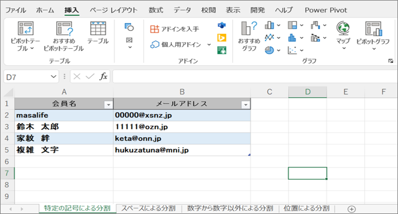The height and width of the screenshot is (214, 398).
Task: Insert a hierarchy treemap chart
Action: [x=292, y=25]
